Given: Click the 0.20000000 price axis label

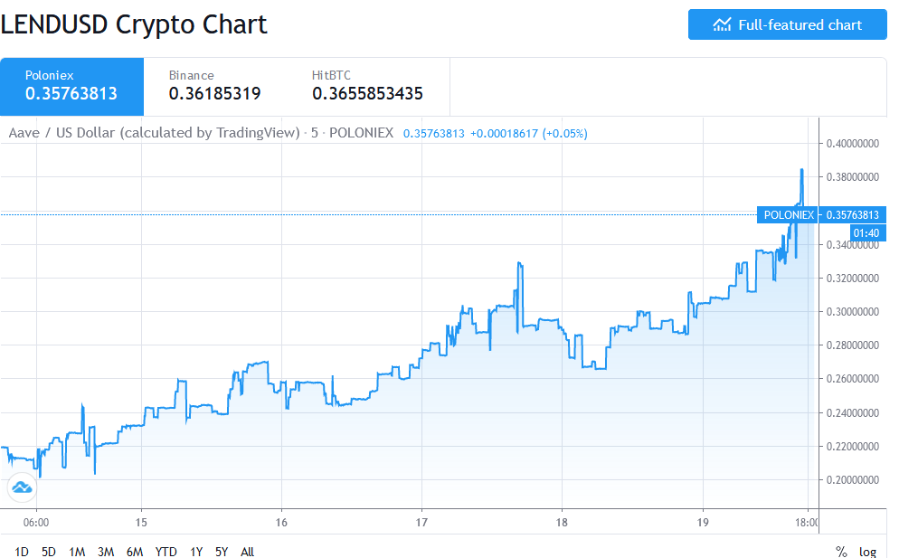Looking at the screenshot, I should (x=852, y=479).
